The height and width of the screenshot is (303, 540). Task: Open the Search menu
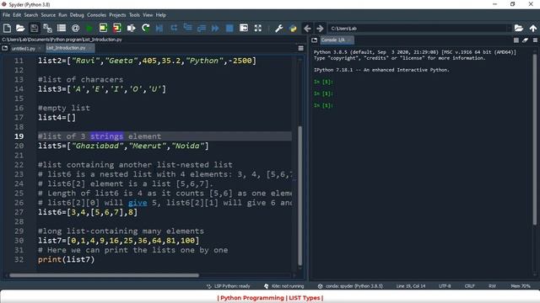31,15
